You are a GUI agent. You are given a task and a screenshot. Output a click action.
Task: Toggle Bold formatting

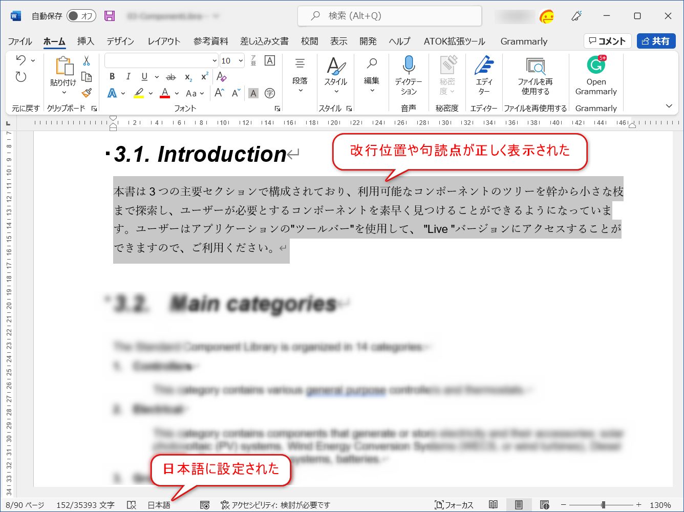pos(112,77)
